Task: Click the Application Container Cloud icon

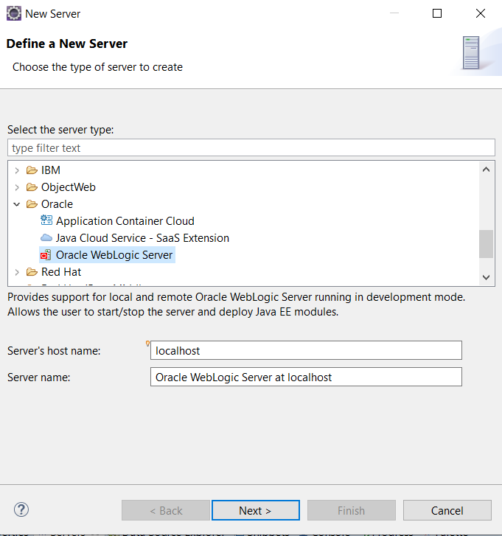Action: [46, 220]
